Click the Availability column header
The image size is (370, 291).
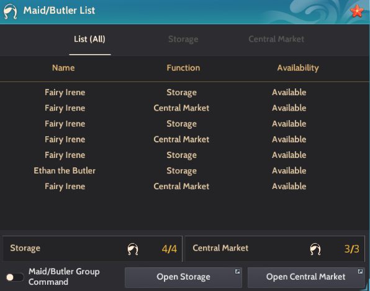298,68
